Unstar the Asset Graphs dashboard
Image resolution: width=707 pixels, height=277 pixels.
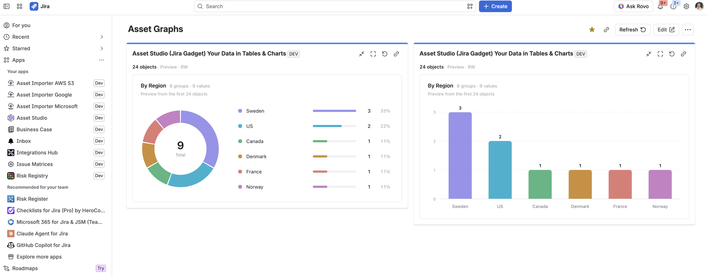[592, 30]
